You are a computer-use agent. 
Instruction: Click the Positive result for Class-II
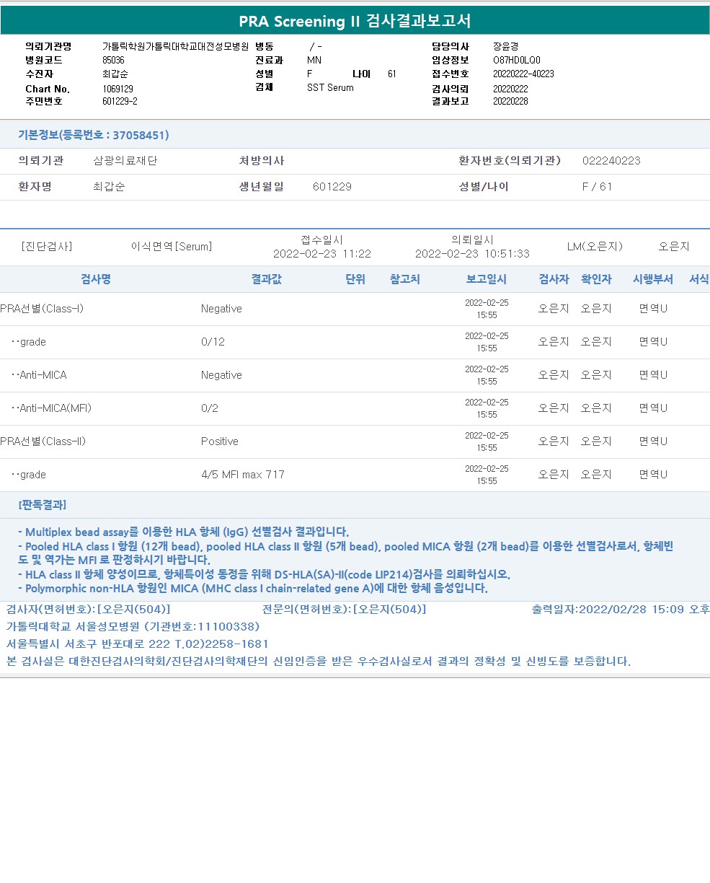point(220,441)
